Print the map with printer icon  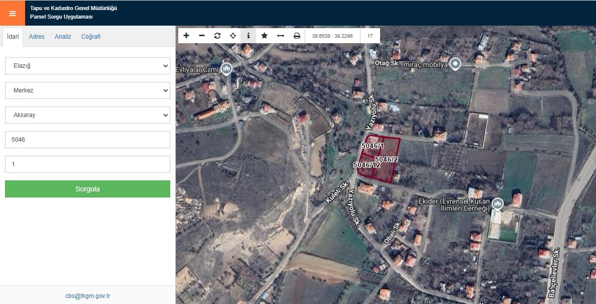[x=297, y=36]
